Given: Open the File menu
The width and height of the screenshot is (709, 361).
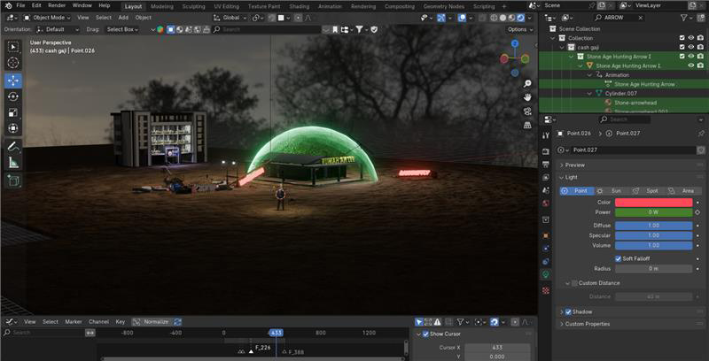Looking at the screenshot, I should [20, 6].
